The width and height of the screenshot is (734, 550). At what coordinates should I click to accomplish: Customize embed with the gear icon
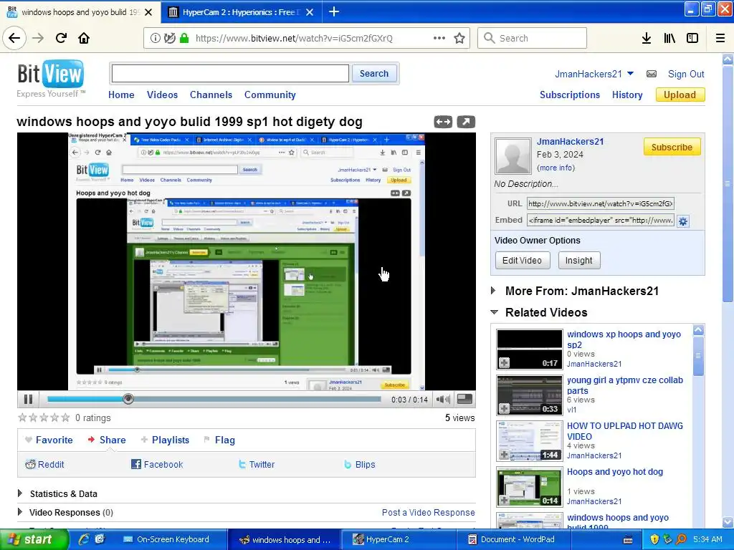click(683, 221)
